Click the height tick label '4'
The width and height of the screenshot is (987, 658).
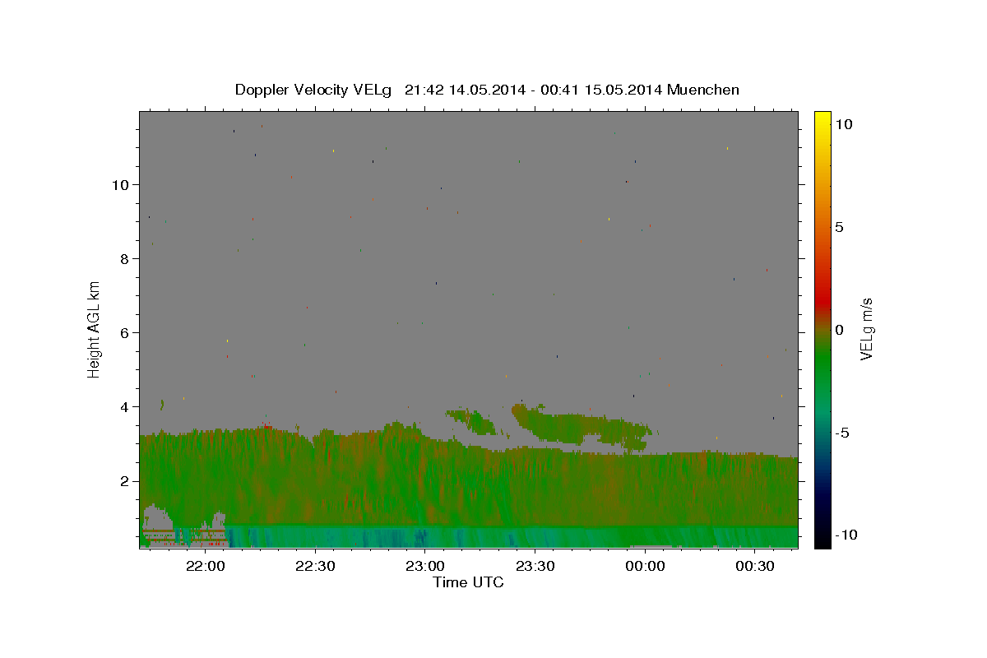pyautogui.click(x=124, y=406)
